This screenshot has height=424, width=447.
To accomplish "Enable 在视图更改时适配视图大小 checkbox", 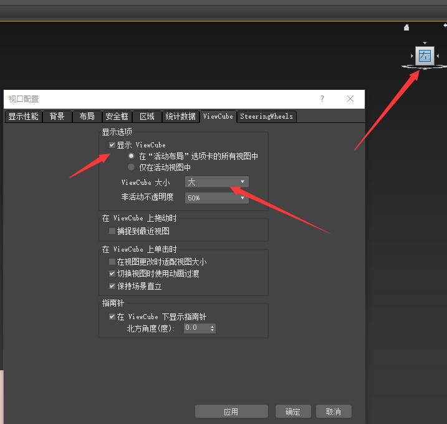I will pos(112,262).
